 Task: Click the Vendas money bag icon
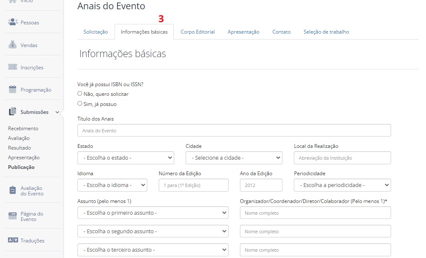click(13, 45)
